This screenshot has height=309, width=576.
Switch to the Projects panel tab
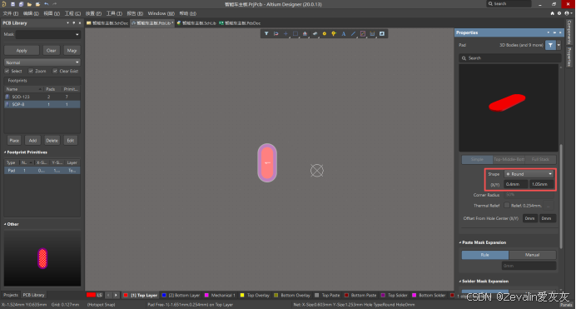point(11,295)
